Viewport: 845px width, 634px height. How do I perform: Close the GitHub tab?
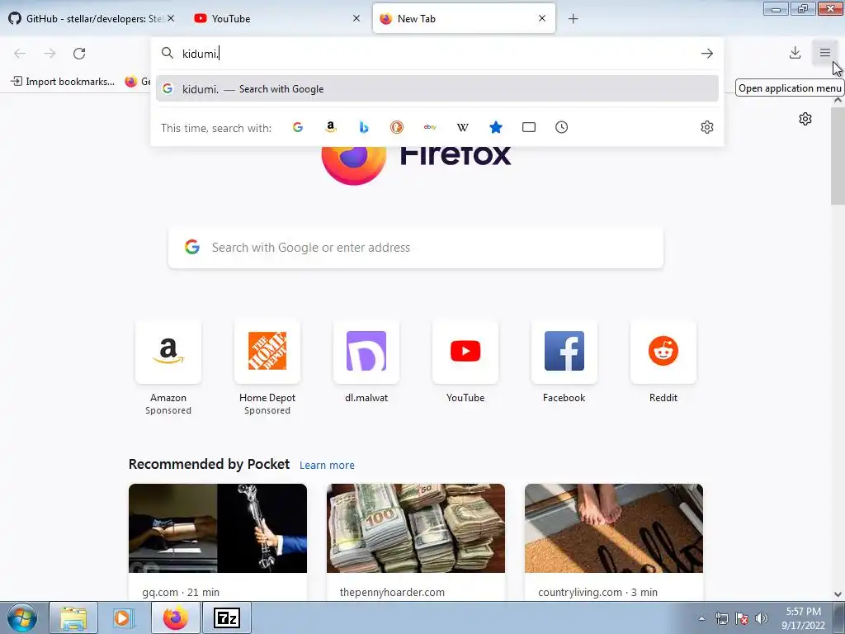coord(171,18)
